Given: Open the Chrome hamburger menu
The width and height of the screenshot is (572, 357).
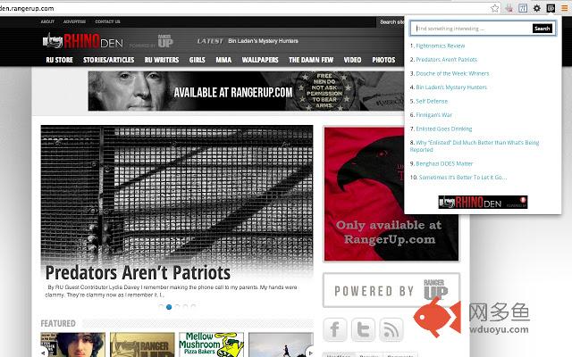Looking at the screenshot, I should tap(564, 7).
